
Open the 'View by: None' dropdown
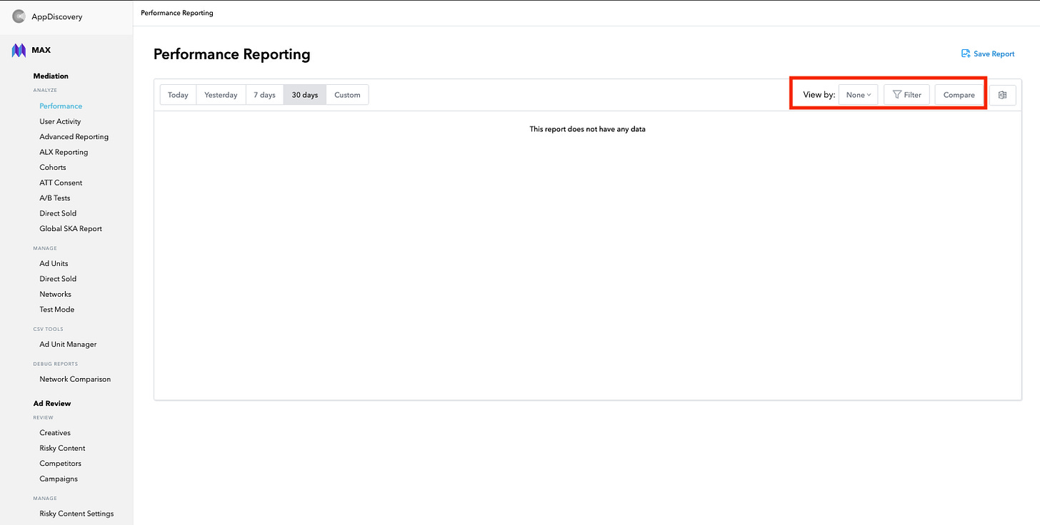[858, 94]
